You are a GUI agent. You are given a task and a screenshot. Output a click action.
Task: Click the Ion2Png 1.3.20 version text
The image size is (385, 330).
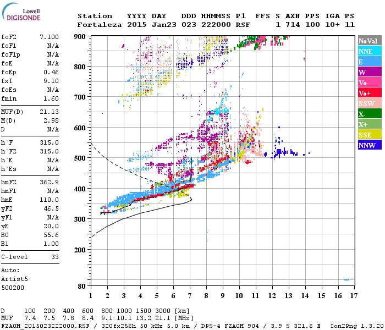coord(357,326)
